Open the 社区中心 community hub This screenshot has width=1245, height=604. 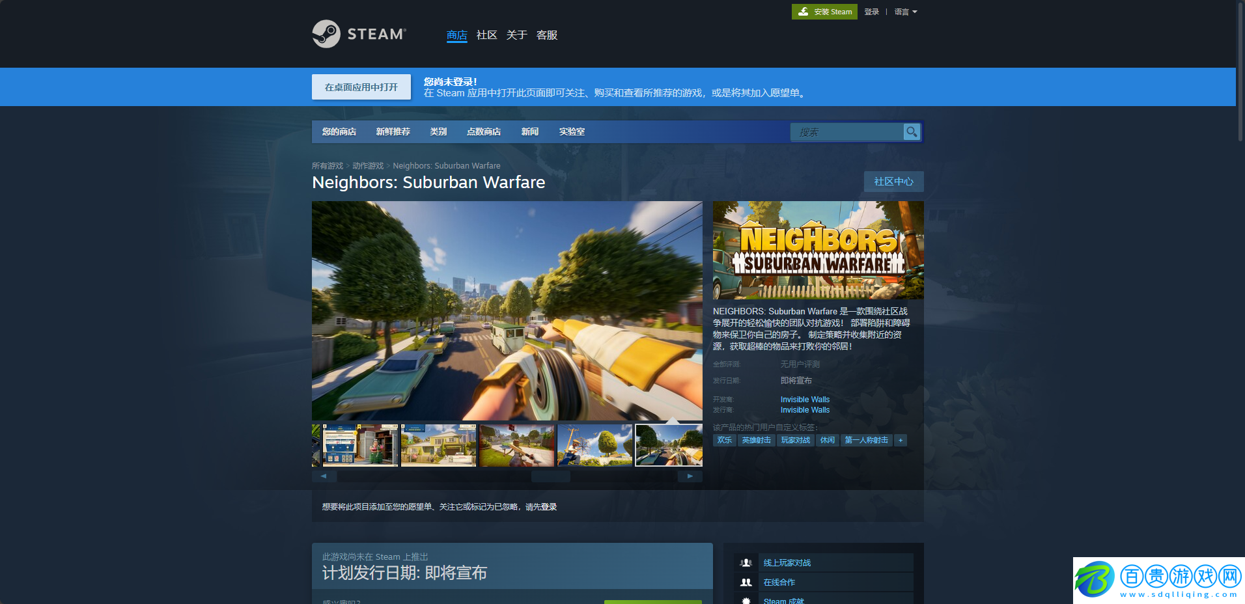[x=893, y=182]
